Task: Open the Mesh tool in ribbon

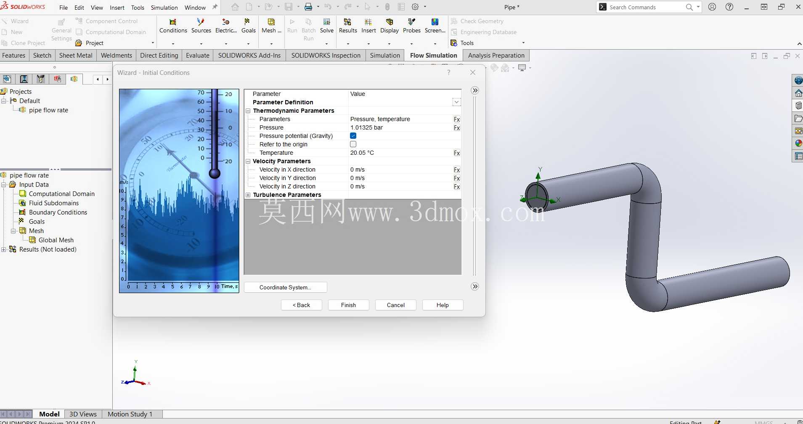Action: [x=271, y=26]
